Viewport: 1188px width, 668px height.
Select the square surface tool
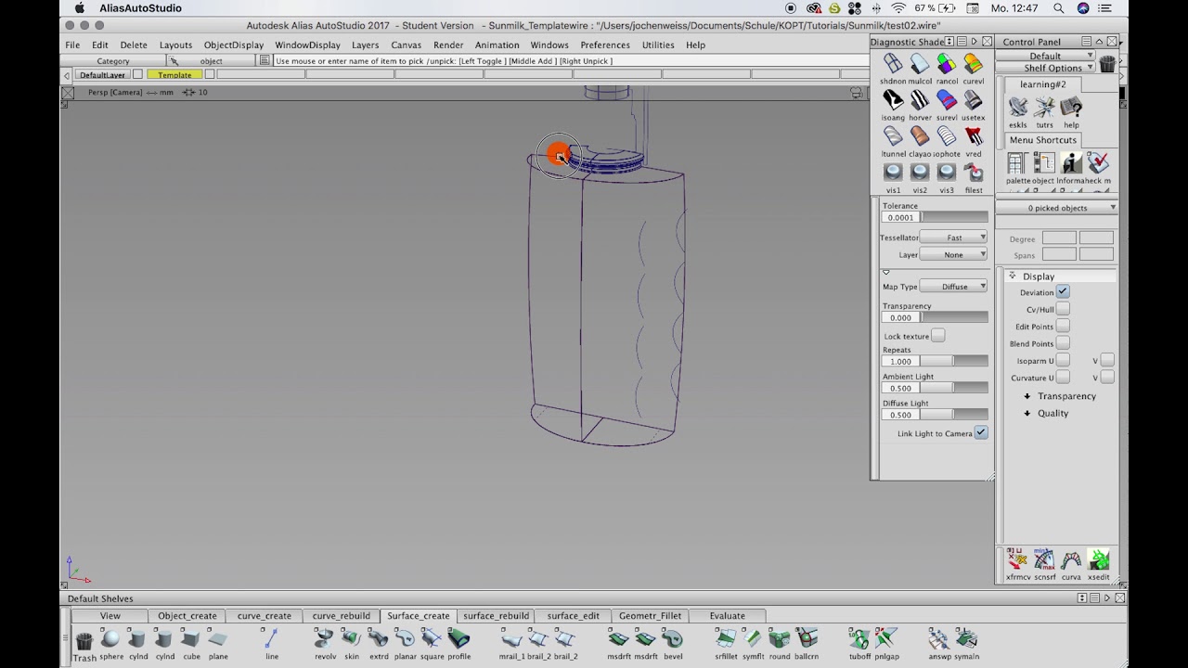coord(432,639)
